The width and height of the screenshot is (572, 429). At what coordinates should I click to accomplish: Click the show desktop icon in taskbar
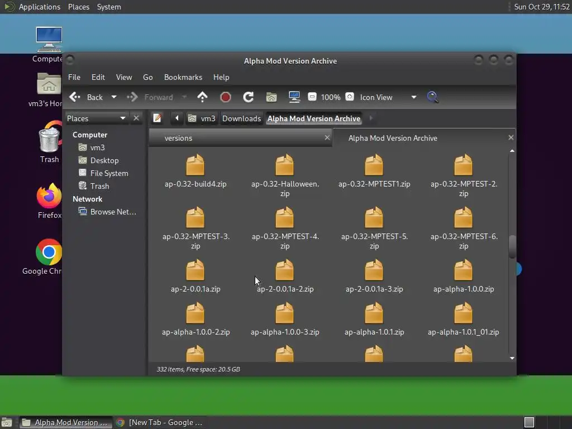(7, 422)
